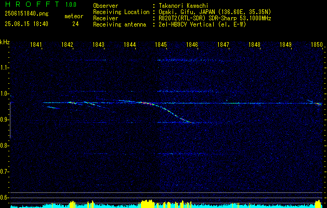The width and height of the screenshot is (327, 208).
Task: Click the yellow signal-level block below 1850
Action: [x=318, y=204]
